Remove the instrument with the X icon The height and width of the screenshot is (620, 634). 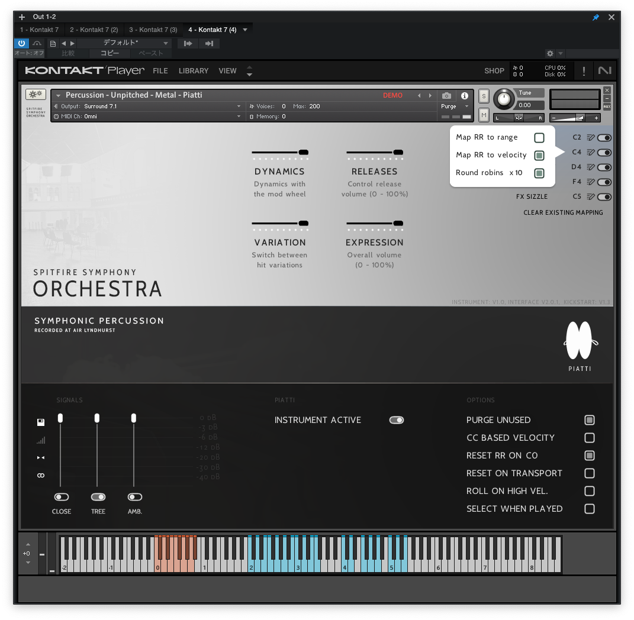[607, 90]
